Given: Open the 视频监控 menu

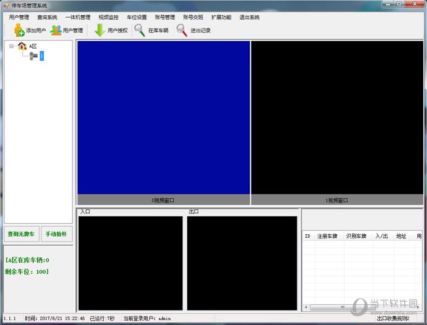Looking at the screenshot, I should click(109, 17).
